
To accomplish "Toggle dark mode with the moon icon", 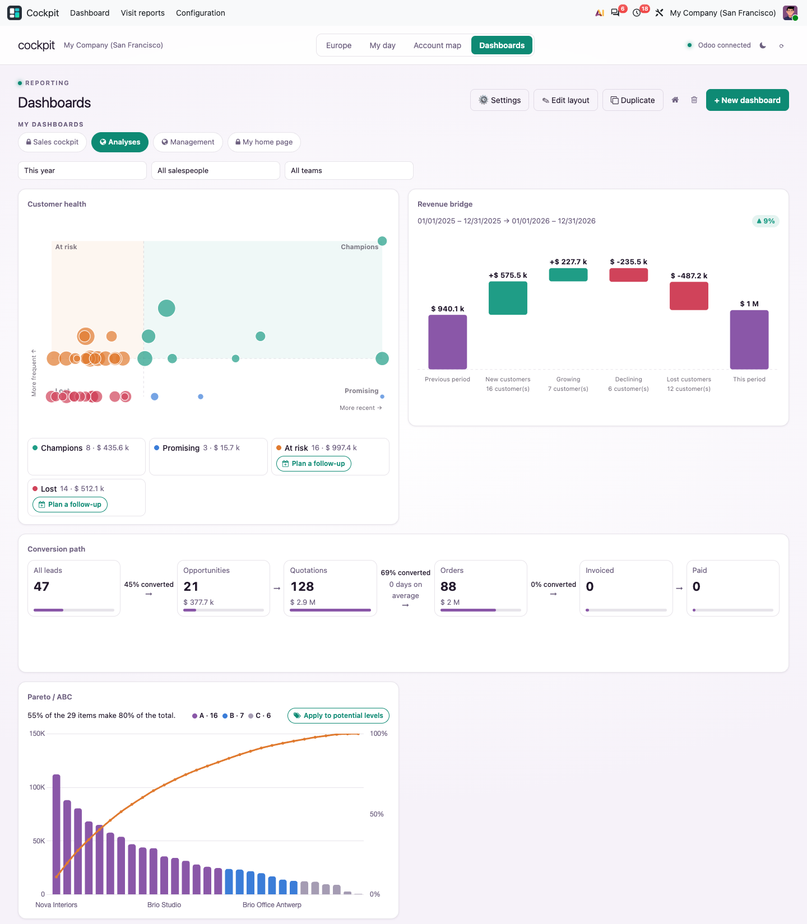I will [x=763, y=45].
